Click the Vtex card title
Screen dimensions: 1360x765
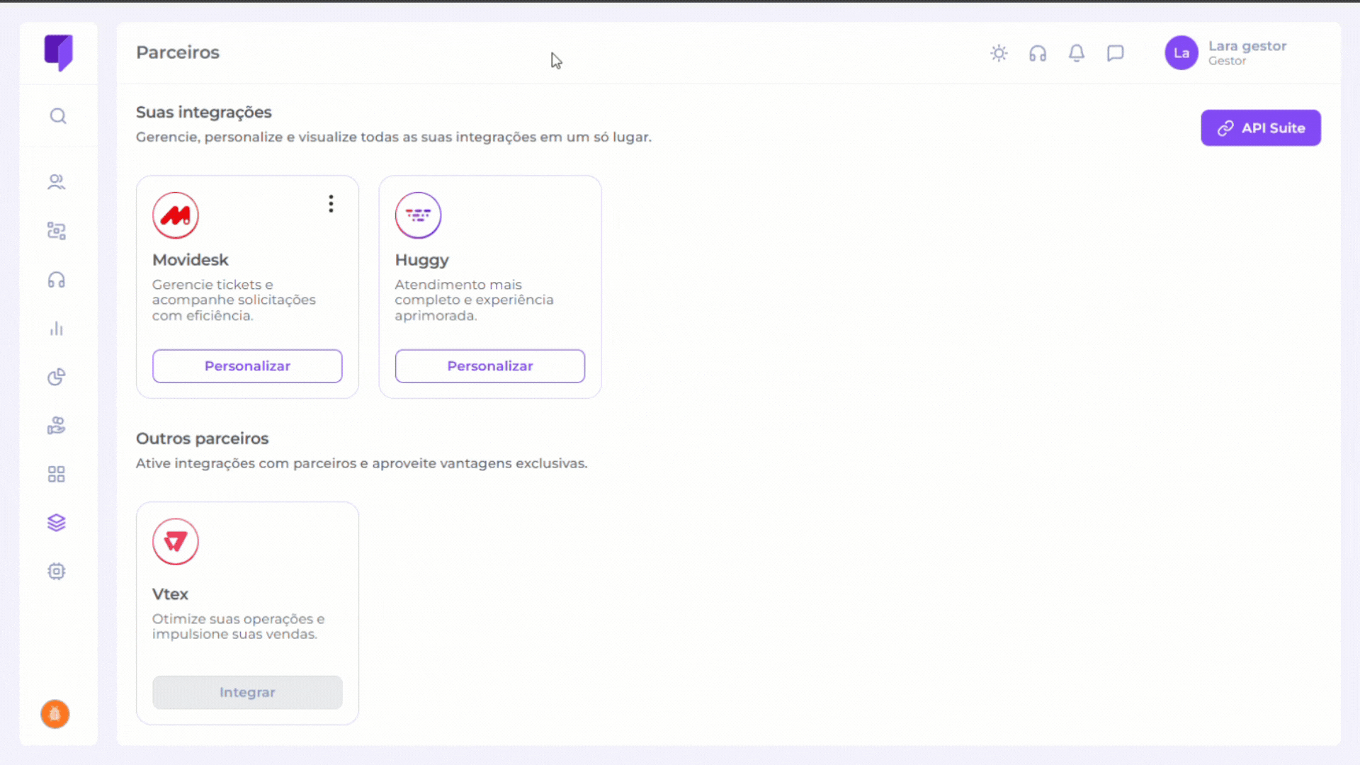170,594
